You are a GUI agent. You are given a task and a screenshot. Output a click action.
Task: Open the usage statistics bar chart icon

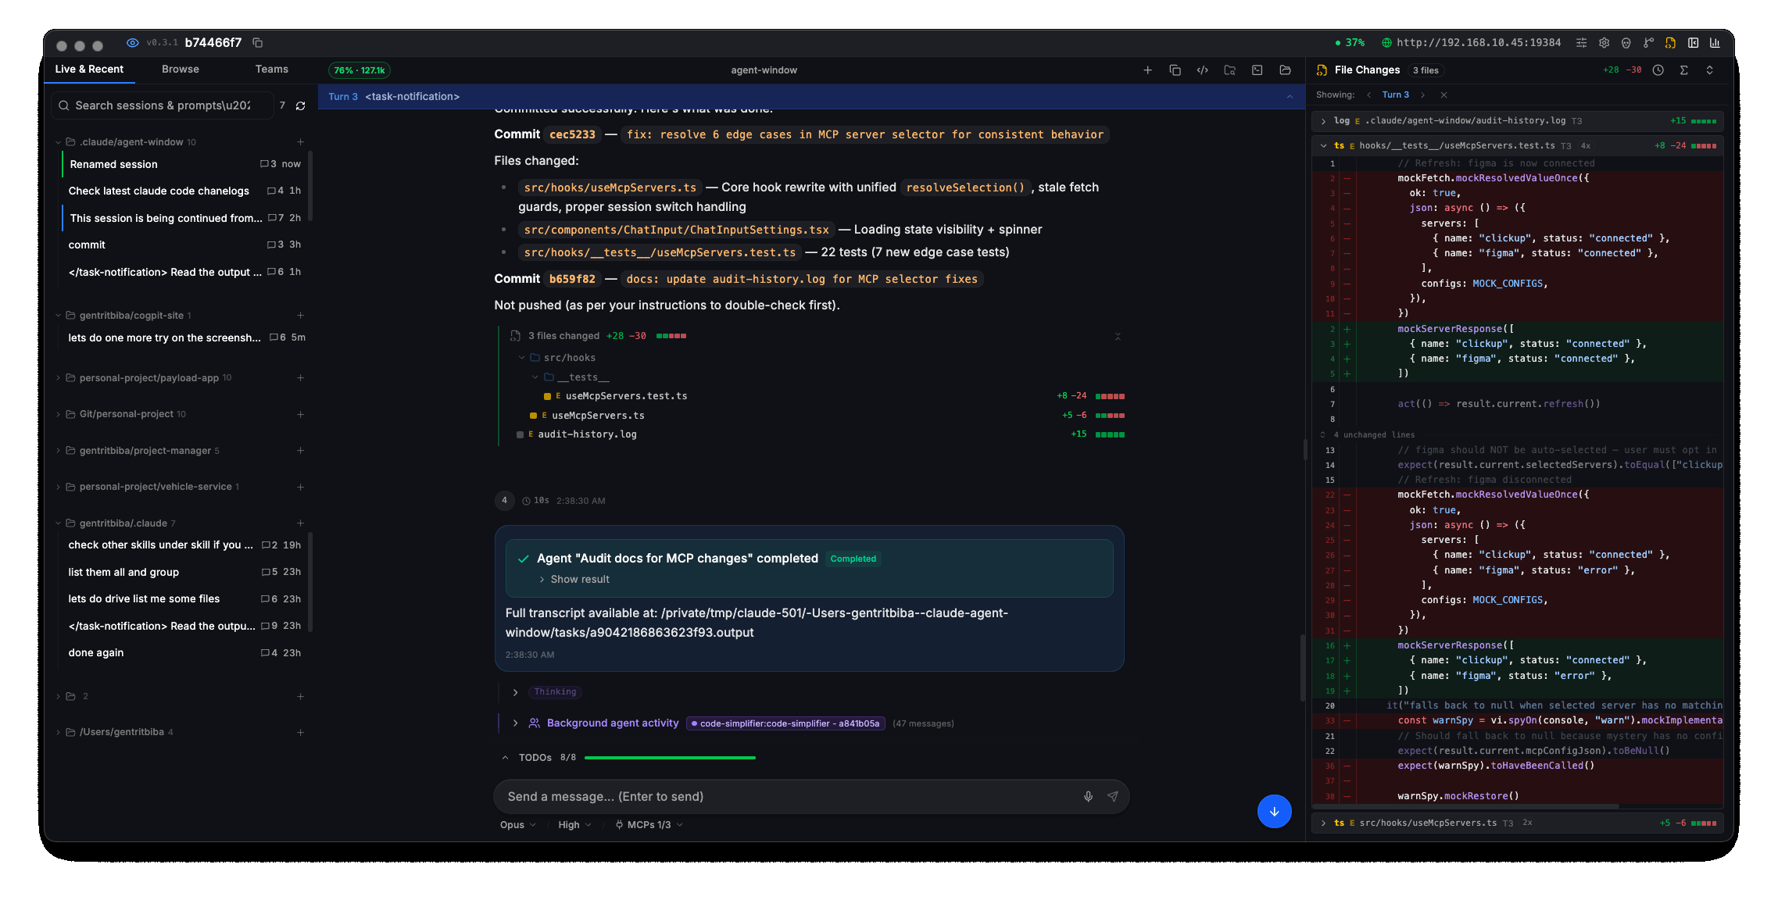tap(1715, 43)
